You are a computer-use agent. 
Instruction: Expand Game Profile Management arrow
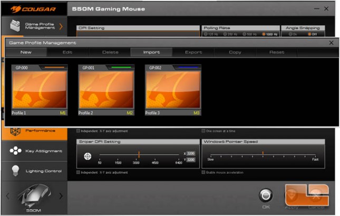[61, 26]
